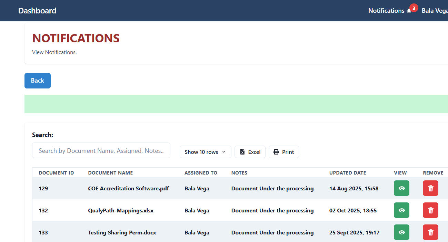The image size is (448, 242).
Task: Remove document 133 using trash icon
Action: pos(430,232)
